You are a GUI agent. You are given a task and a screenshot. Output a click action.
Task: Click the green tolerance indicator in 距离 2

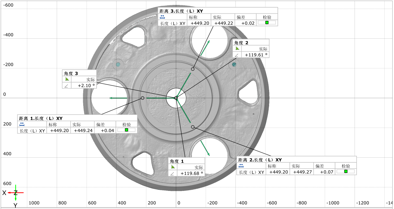(x=346, y=171)
